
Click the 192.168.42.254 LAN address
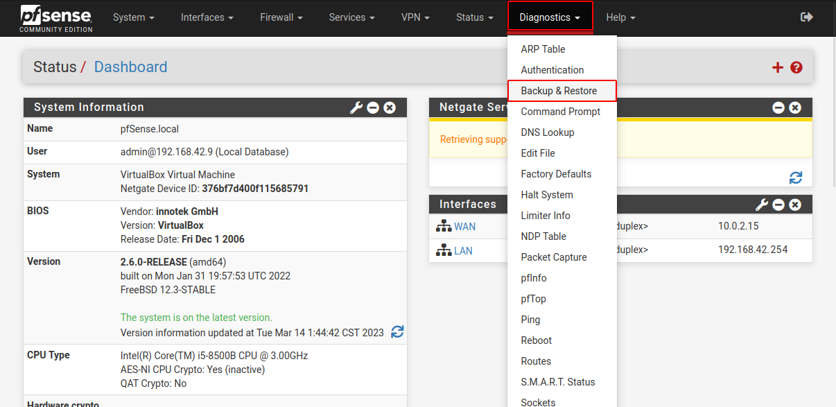click(x=753, y=250)
